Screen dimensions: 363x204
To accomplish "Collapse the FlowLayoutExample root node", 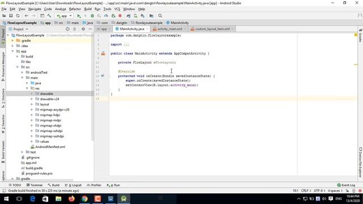I will 9,35.
